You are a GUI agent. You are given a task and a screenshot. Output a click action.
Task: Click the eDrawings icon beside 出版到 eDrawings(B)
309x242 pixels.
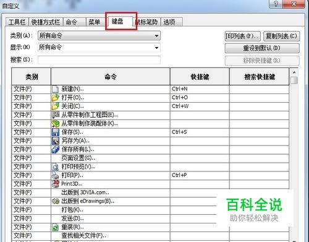(56, 201)
